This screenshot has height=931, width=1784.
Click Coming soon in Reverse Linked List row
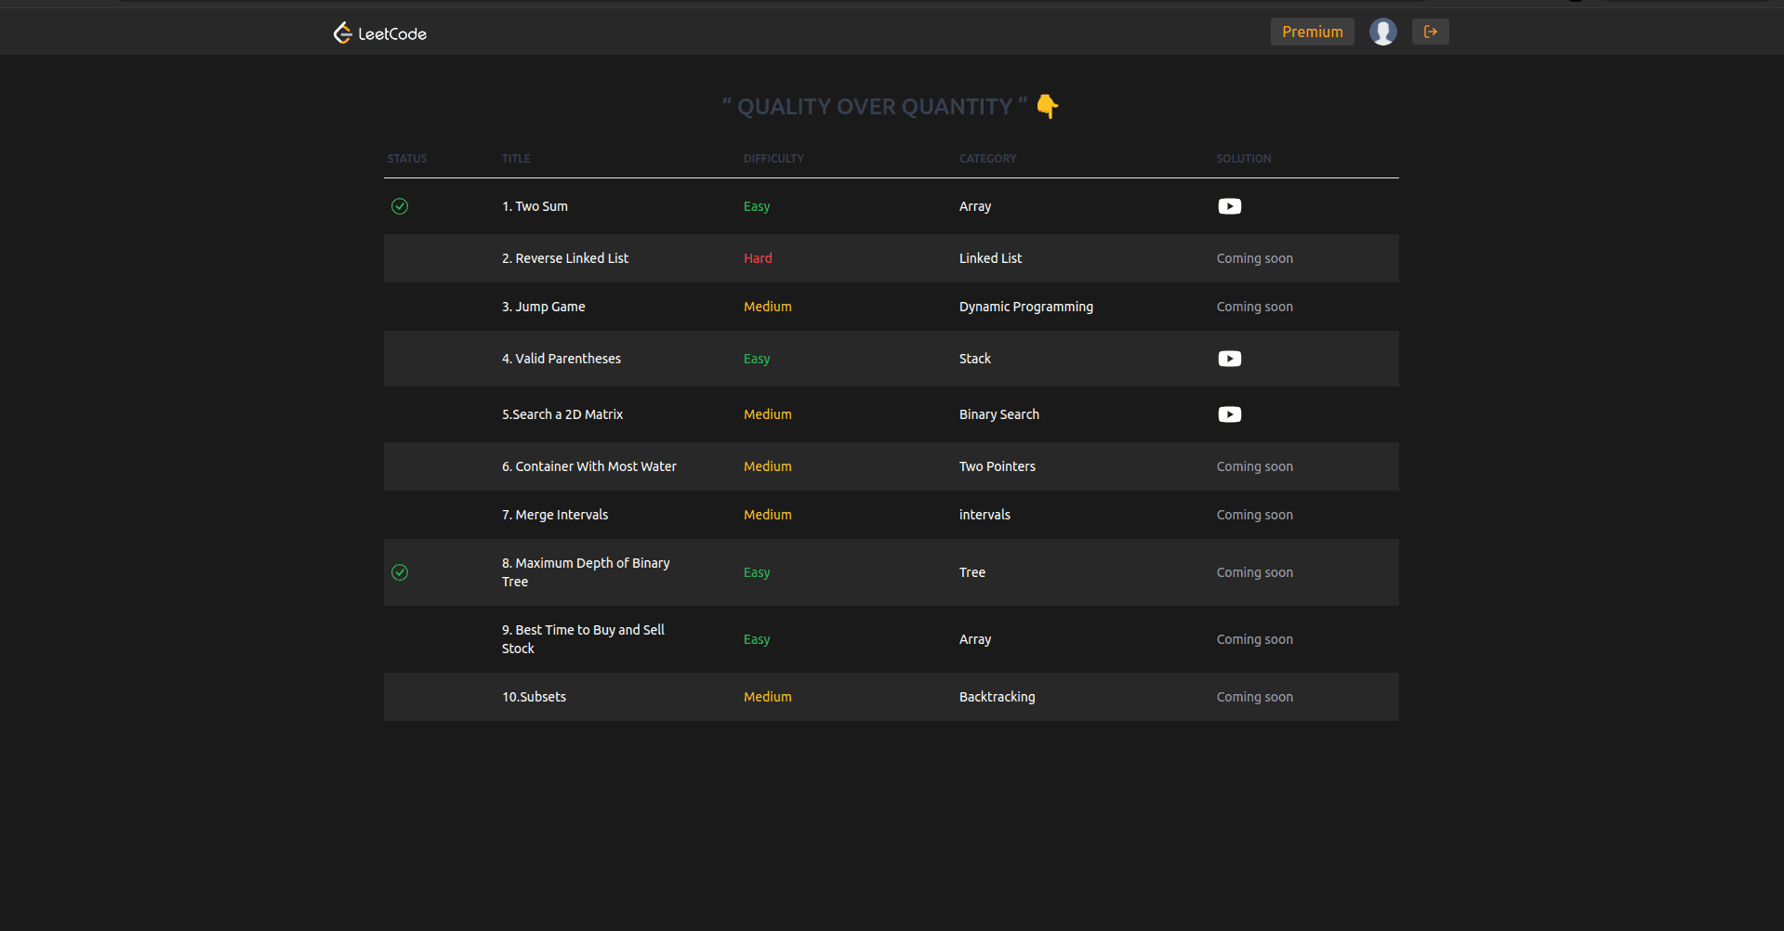[x=1255, y=258]
